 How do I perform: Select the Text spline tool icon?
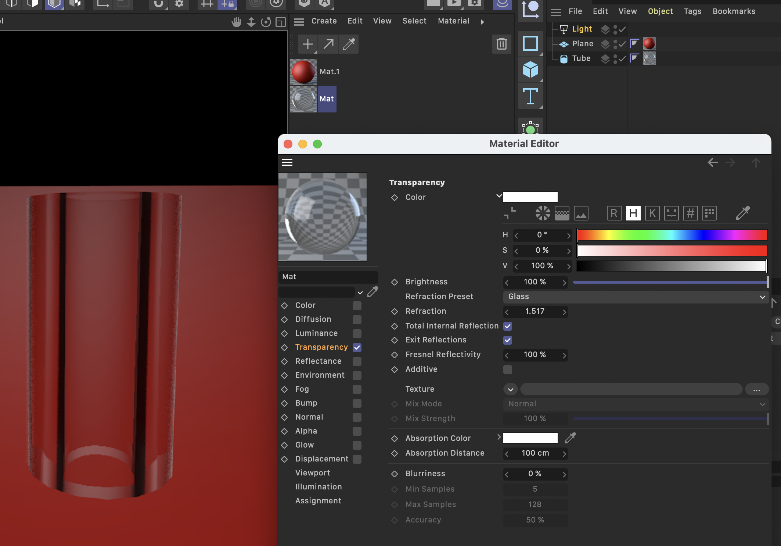(x=530, y=96)
